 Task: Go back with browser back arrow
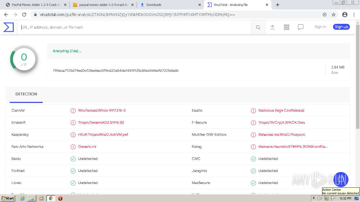[x=6, y=15]
